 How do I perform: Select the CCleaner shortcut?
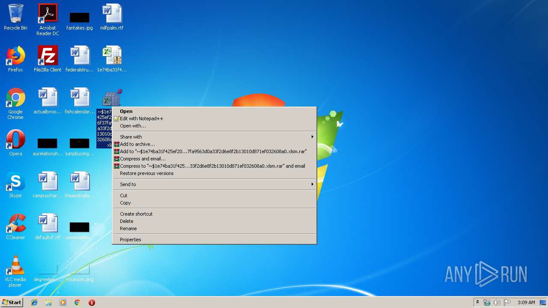[x=15, y=227]
